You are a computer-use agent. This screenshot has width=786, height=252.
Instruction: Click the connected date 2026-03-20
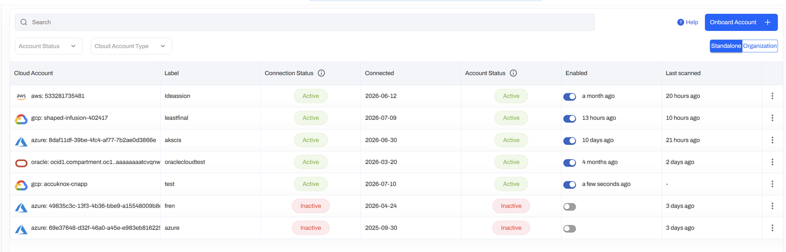(381, 162)
